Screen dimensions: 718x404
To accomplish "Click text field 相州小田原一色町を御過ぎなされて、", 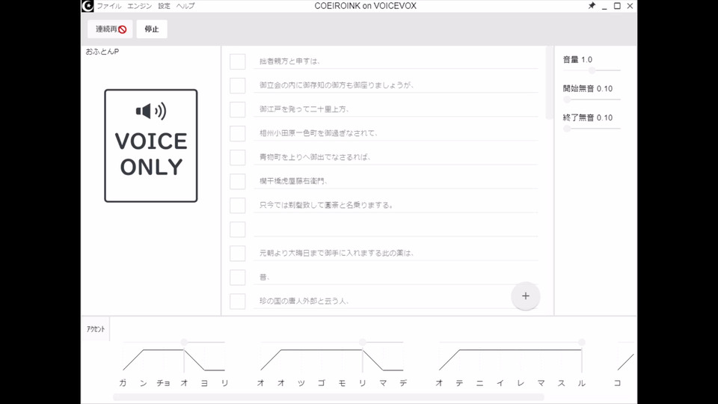I will [396, 133].
